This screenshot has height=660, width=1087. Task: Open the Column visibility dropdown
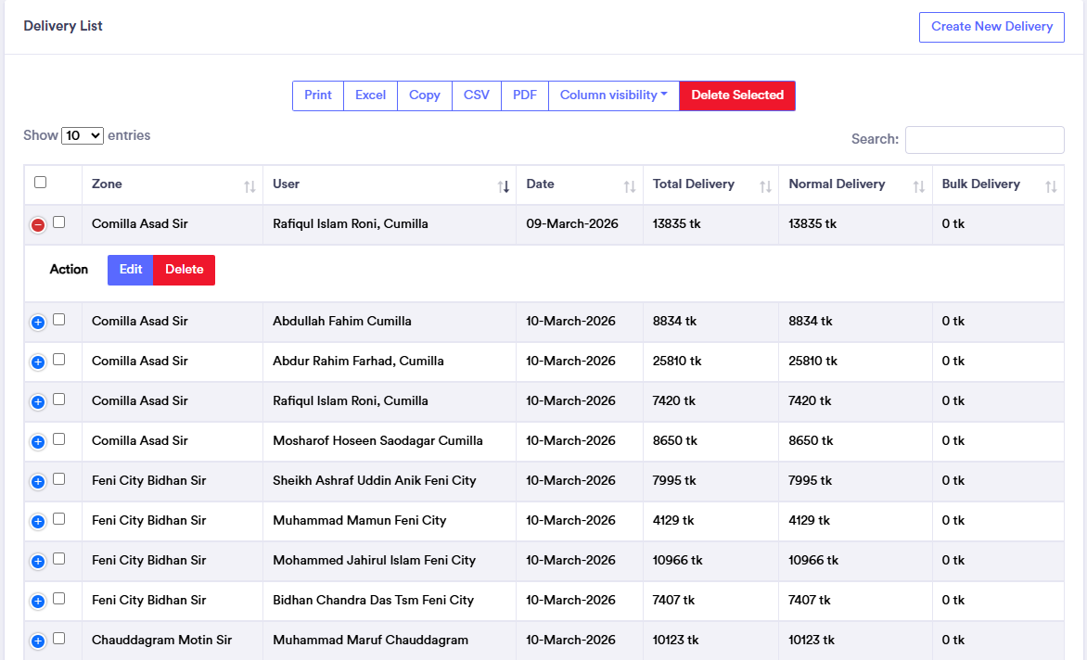point(613,95)
